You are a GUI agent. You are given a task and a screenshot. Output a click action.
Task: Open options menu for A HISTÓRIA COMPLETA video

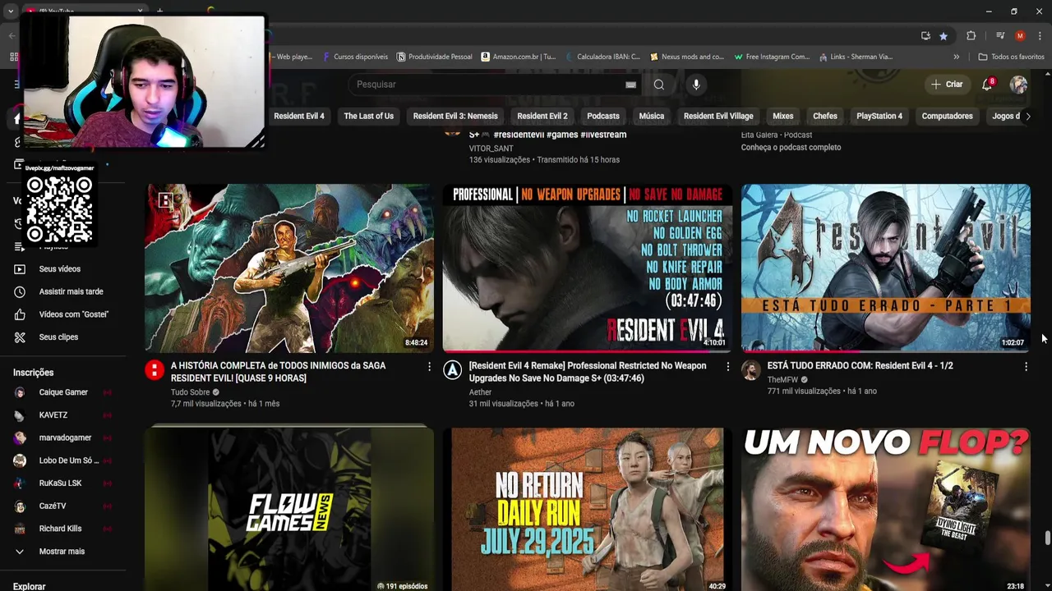429,367
